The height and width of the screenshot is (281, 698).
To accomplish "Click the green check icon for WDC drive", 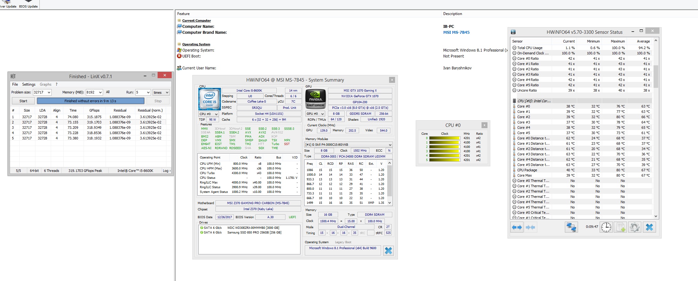I will (202, 228).
